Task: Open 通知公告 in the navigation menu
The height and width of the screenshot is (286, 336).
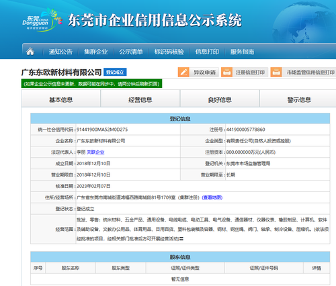Action: (60, 52)
